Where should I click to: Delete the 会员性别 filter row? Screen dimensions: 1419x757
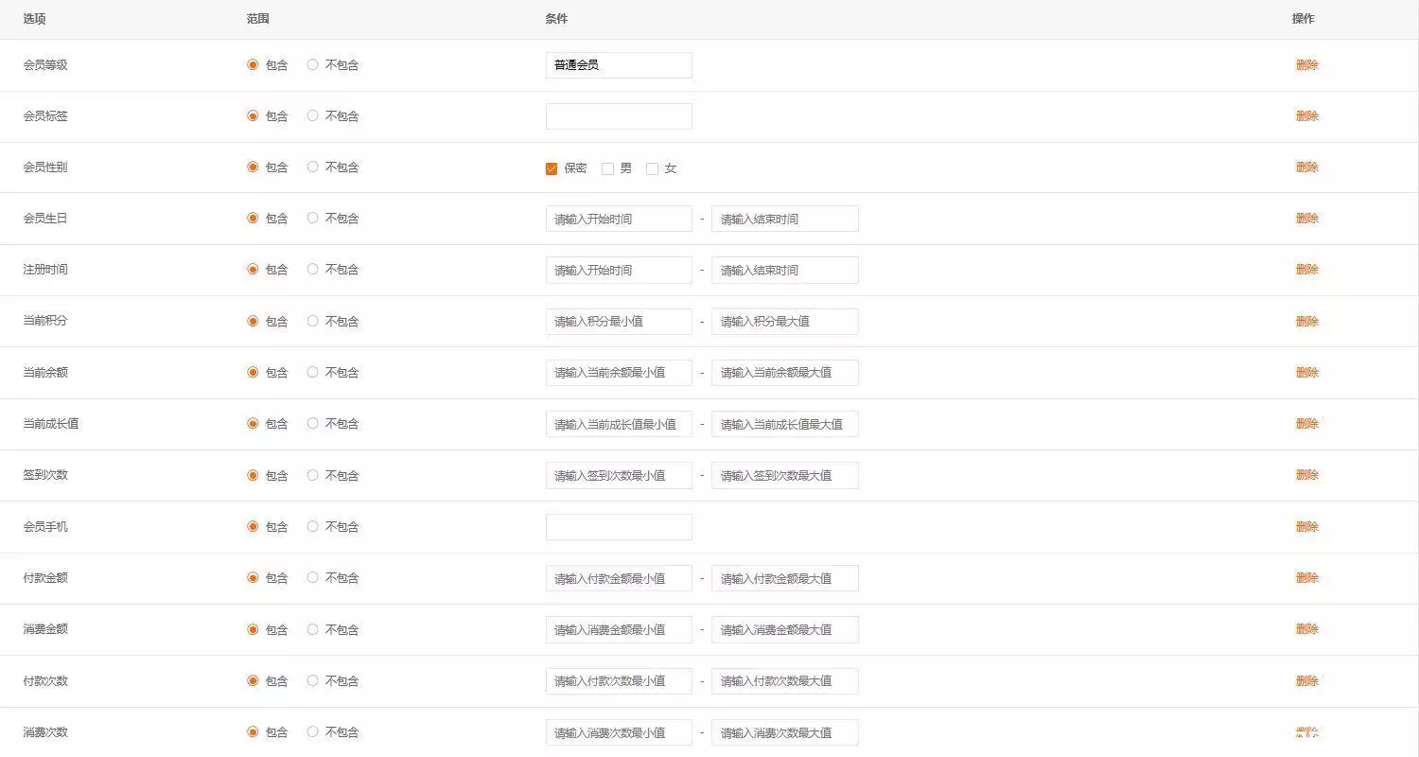1306,167
